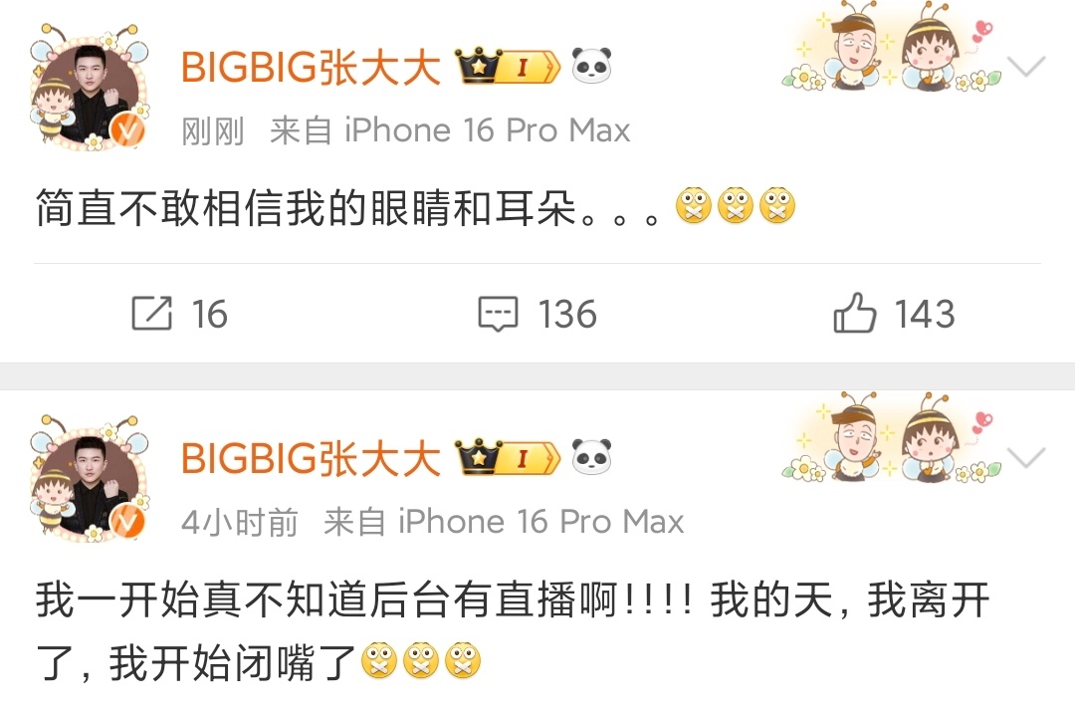
Task: Tap the bee cartoon decoration on the second post
Action: [x=891, y=437]
